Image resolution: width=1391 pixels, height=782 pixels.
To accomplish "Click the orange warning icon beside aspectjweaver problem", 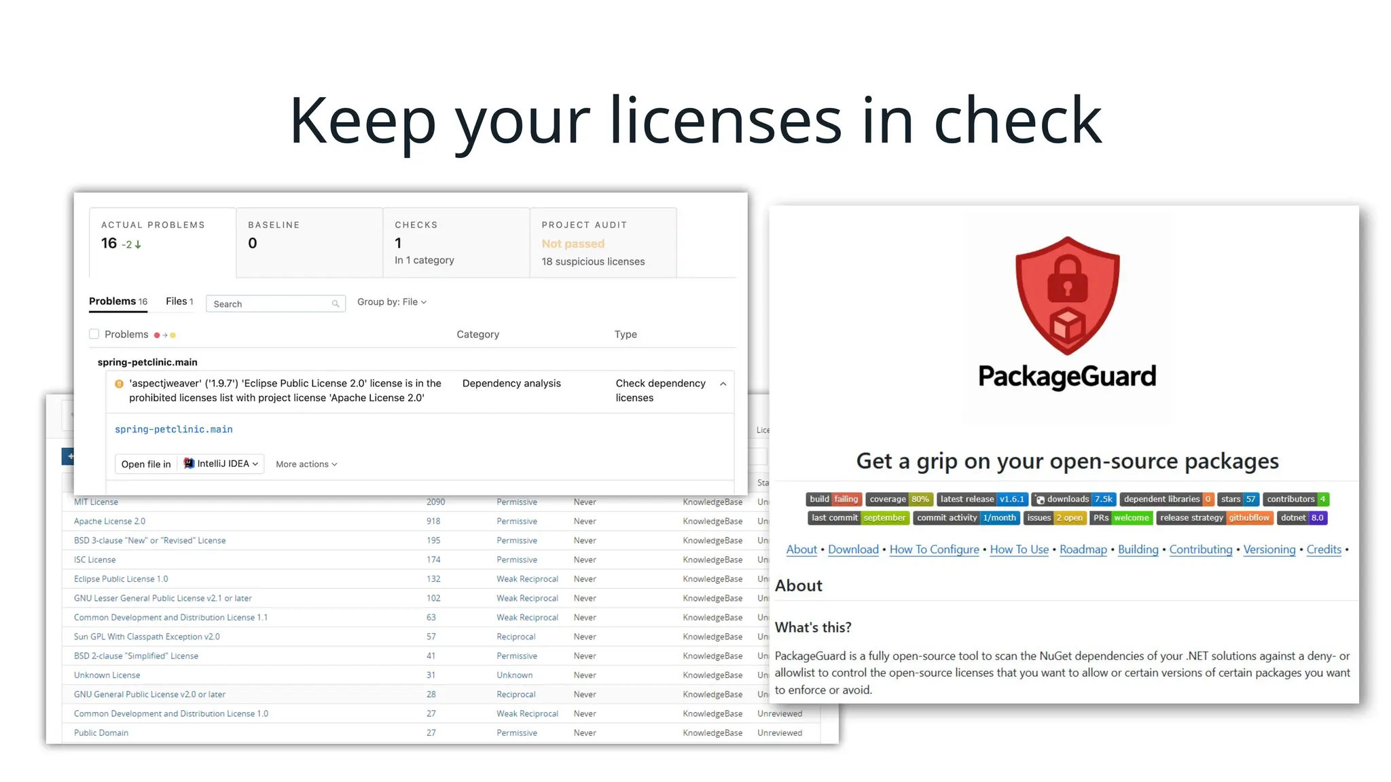I will coord(119,384).
